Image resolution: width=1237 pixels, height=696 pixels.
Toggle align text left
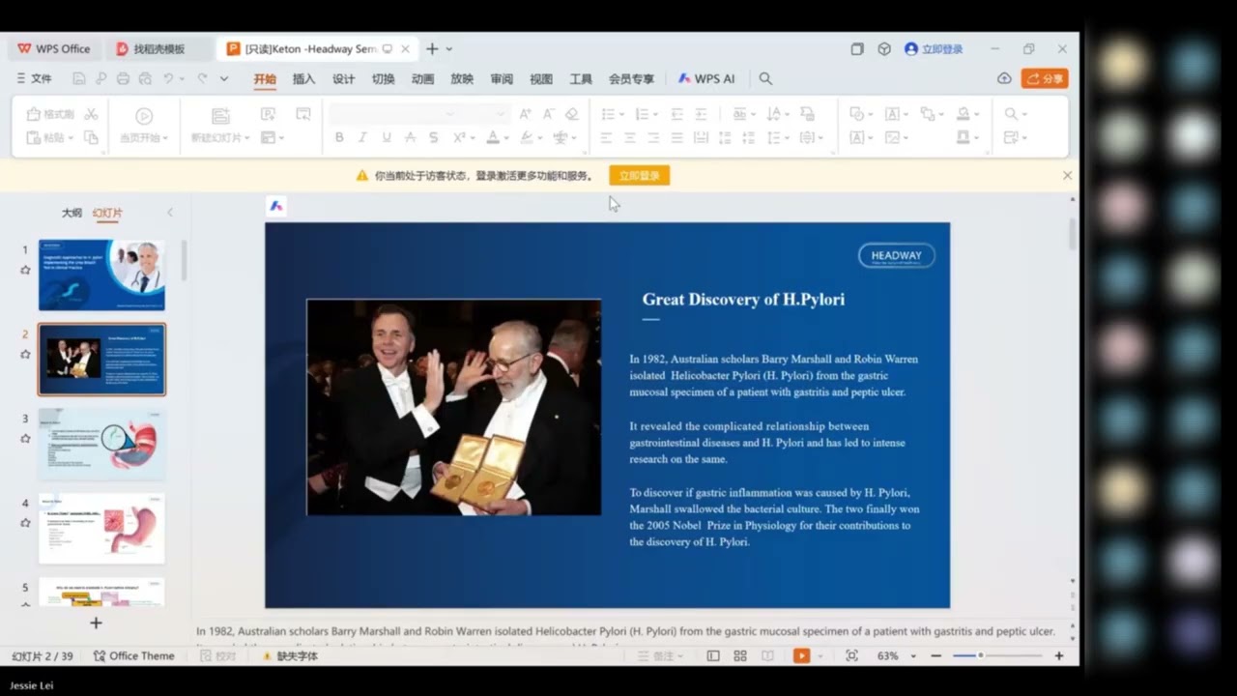[606, 137]
